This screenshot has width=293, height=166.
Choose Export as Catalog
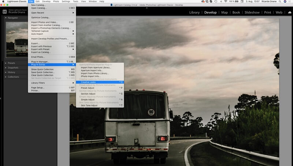(x=52, y=52)
